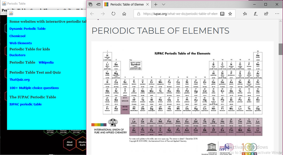Click the IUPAC periodic table image
The image size is (283, 155).
[182, 97]
